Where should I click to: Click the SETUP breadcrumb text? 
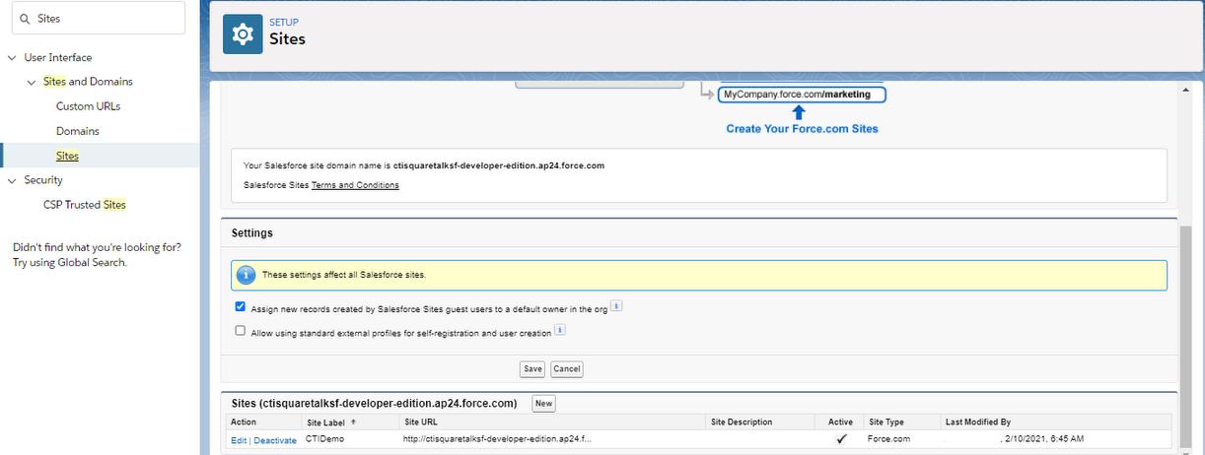tap(284, 23)
